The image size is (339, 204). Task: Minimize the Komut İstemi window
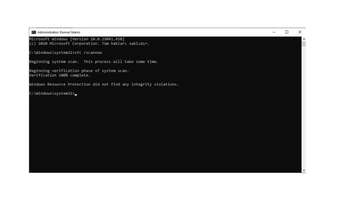pos(274,32)
